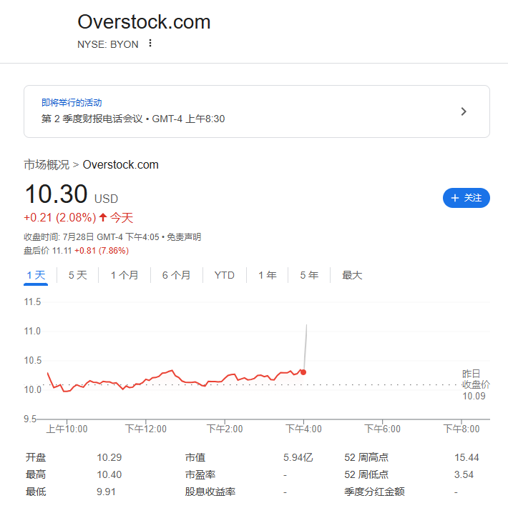Image resolution: width=508 pixels, height=508 pixels.
Task: Click the 季度分红金额 label
Action: pyautogui.click(x=375, y=492)
